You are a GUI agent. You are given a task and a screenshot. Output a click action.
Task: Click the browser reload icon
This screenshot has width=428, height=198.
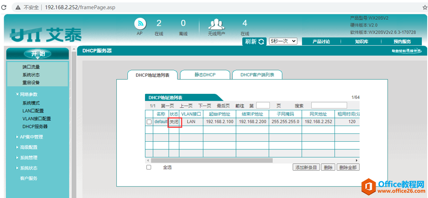[4, 7]
